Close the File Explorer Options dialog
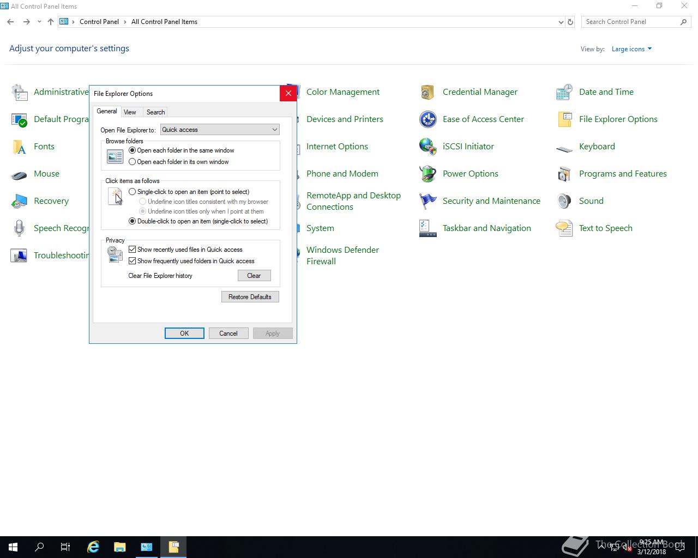The height and width of the screenshot is (558, 698). click(x=288, y=93)
